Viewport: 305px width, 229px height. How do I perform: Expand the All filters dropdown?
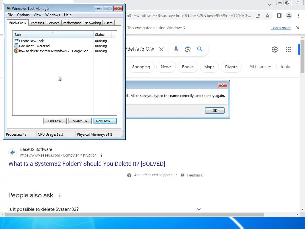tap(260, 66)
